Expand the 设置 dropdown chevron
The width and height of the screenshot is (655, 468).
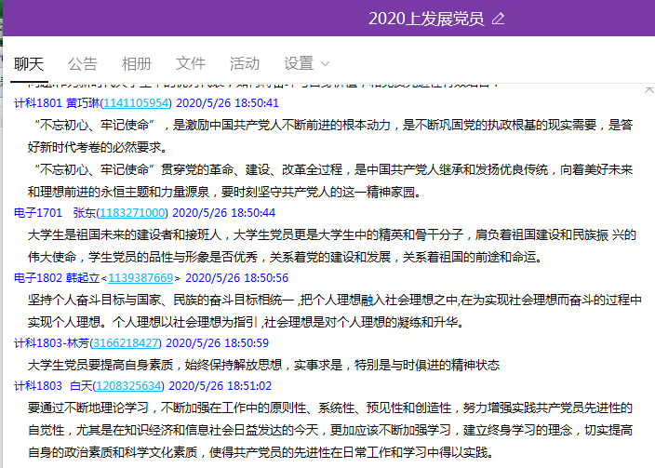(x=326, y=63)
